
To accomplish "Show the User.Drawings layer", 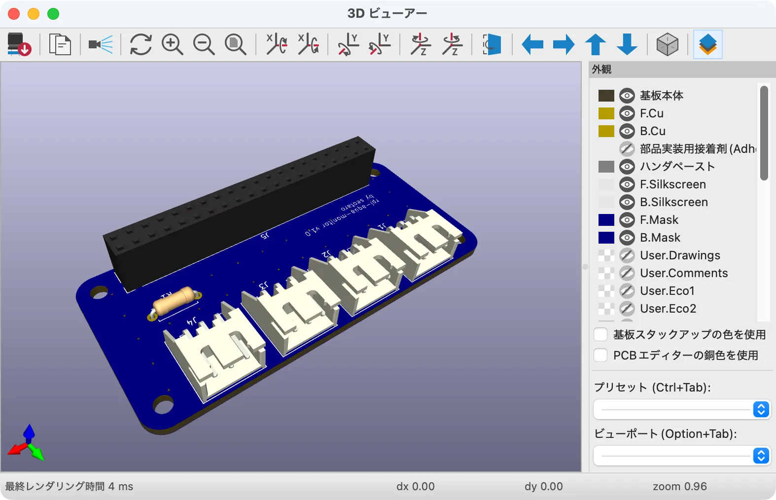I will [627, 255].
